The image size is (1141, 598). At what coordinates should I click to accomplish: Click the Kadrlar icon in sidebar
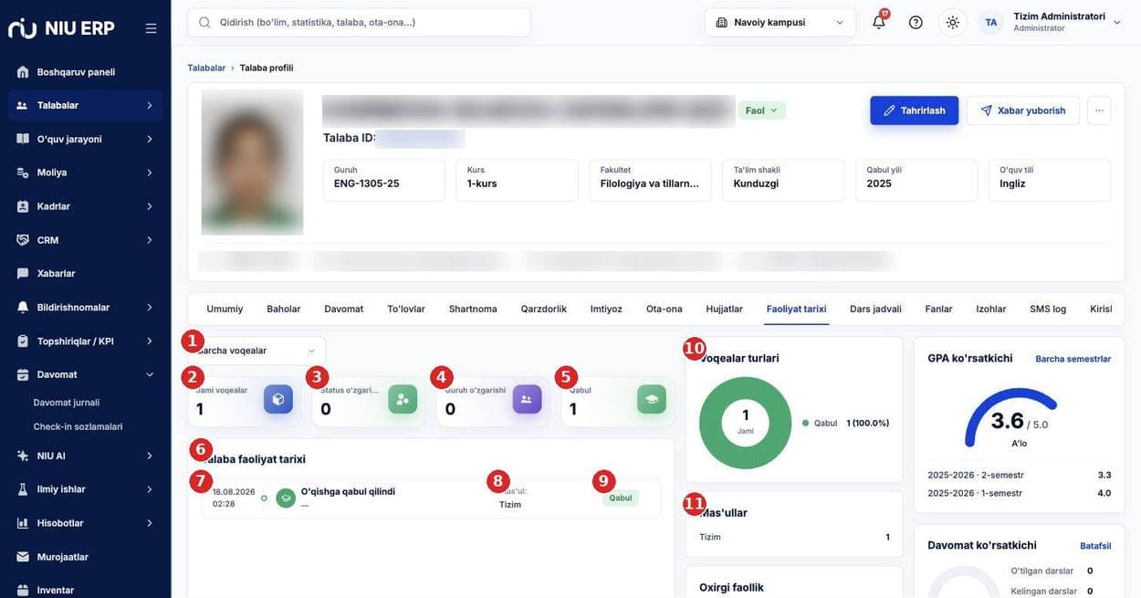pos(23,206)
